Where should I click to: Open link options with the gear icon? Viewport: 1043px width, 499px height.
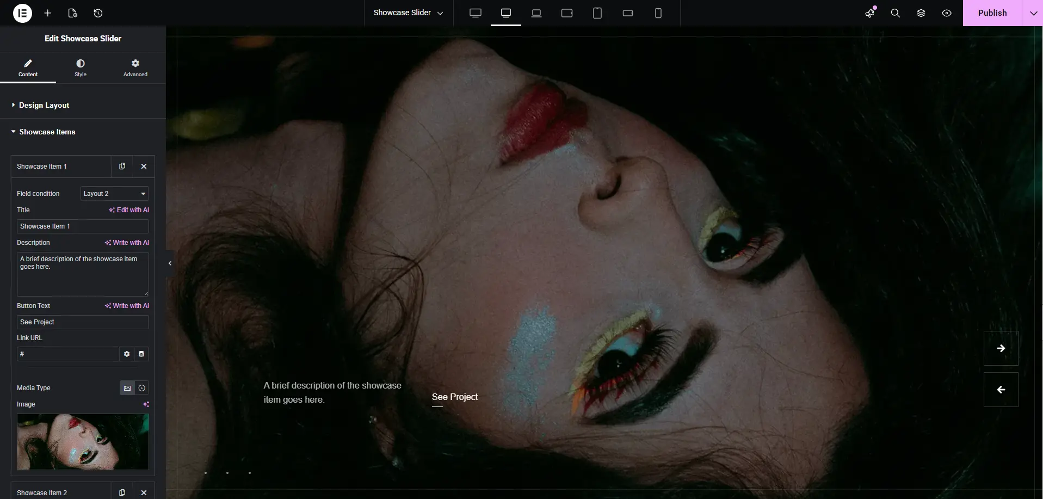click(x=126, y=354)
